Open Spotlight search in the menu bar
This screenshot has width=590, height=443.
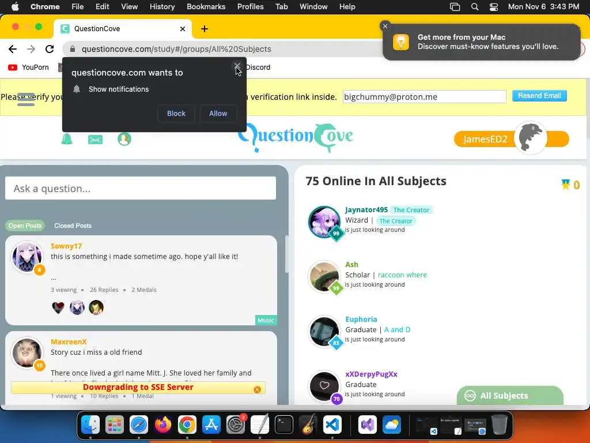tap(475, 7)
